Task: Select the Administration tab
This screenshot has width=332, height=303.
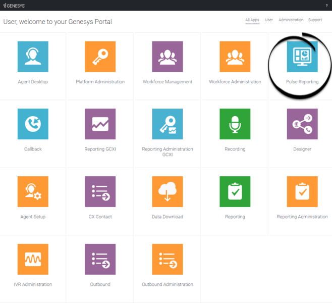Action: (291, 20)
